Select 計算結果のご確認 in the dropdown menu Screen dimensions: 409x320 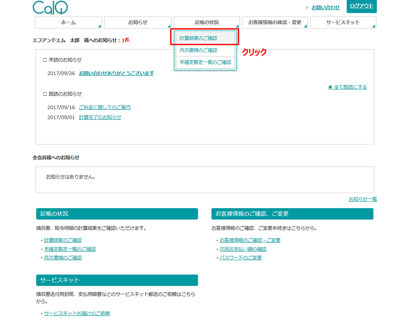(x=205, y=38)
